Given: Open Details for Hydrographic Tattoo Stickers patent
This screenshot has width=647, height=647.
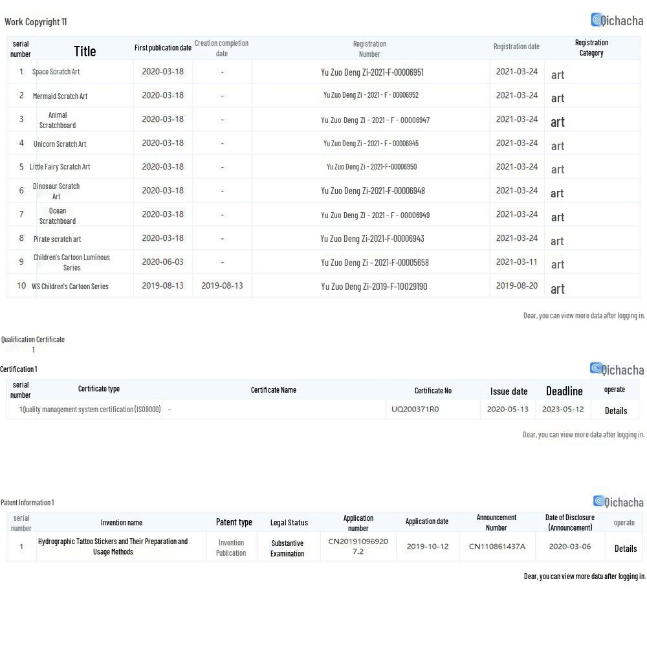Looking at the screenshot, I should [625, 548].
